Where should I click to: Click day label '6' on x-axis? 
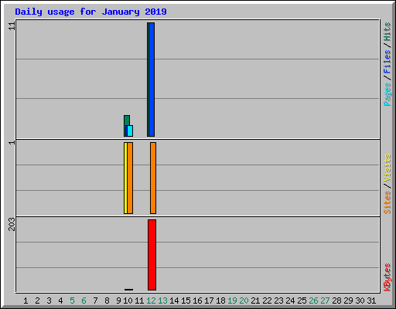[84, 301]
